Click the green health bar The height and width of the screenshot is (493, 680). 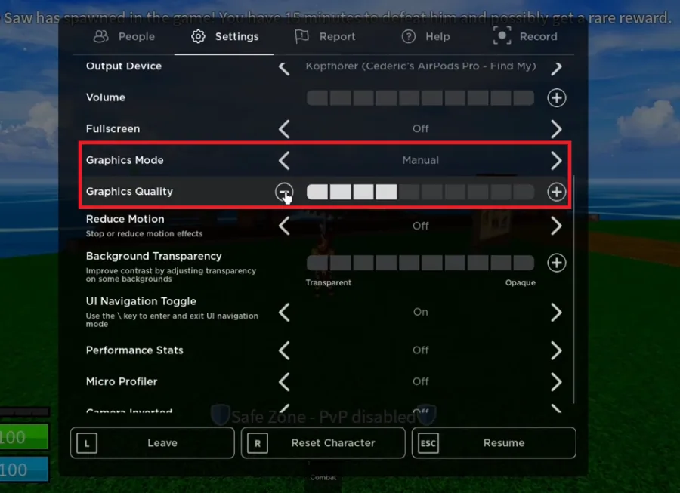click(x=24, y=436)
